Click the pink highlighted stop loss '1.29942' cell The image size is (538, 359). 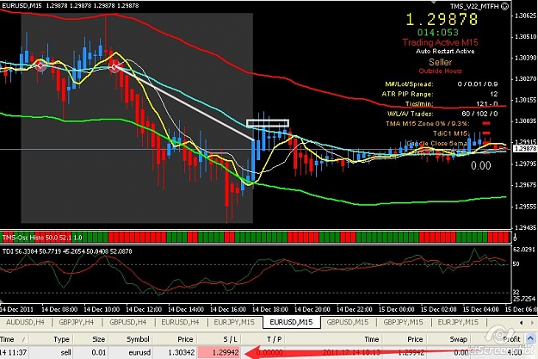[x=220, y=352]
